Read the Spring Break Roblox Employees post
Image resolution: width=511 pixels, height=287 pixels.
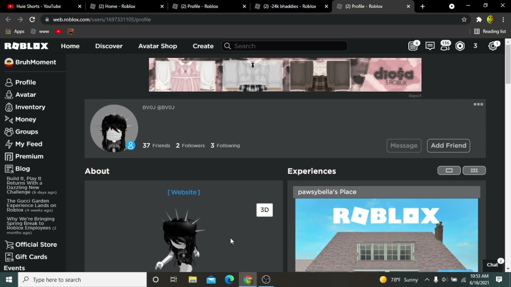32,225
